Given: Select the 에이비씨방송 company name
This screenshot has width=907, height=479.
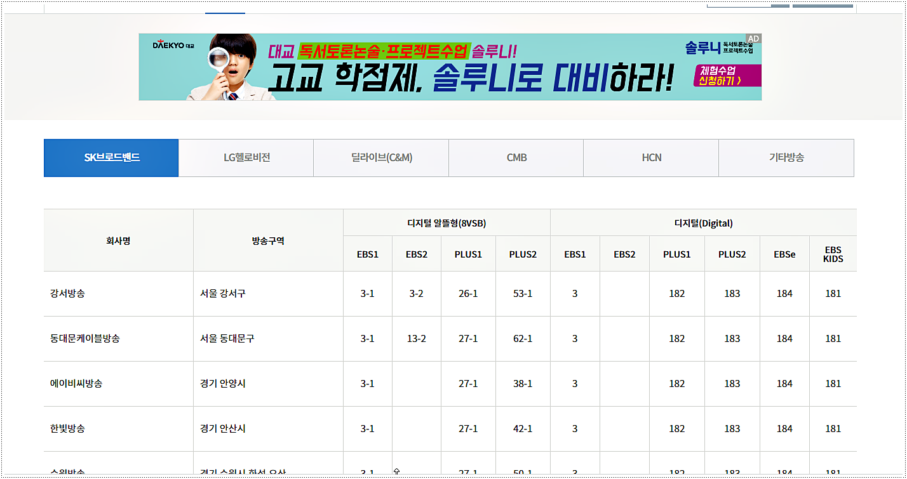Looking at the screenshot, I should (x=76, y=384).
